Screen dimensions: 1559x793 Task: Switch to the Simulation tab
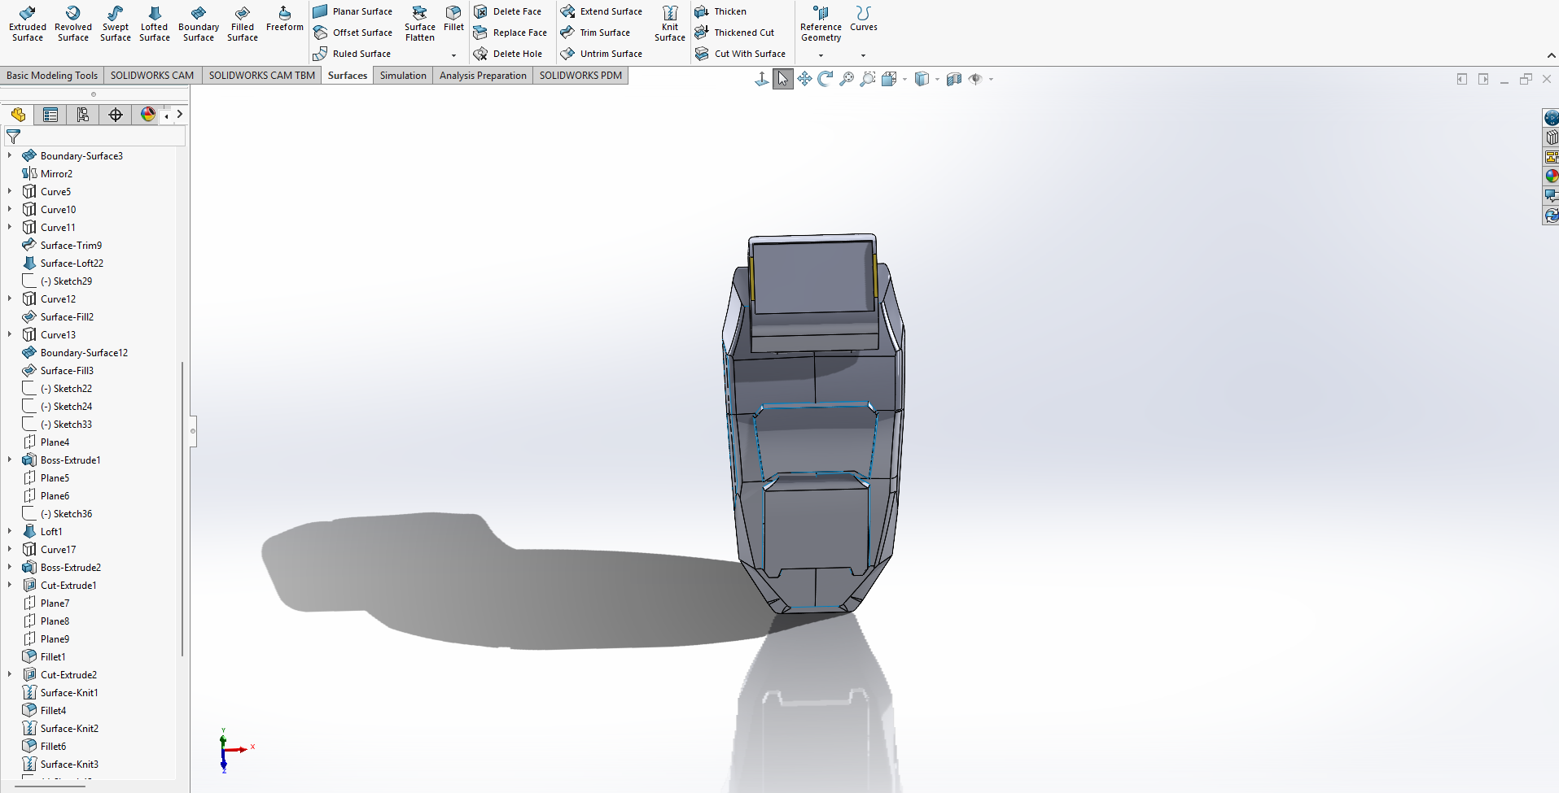[x=403, y=76]
